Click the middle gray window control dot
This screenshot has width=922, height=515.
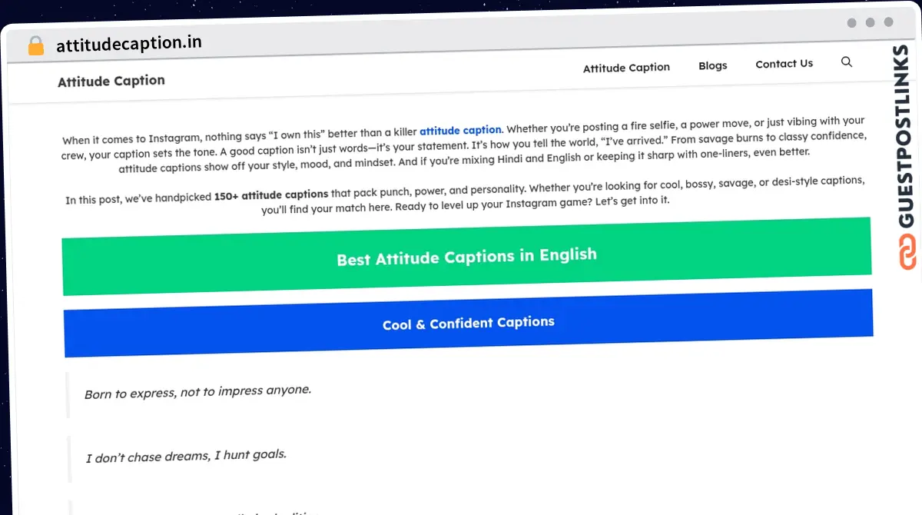pos(870,23)
